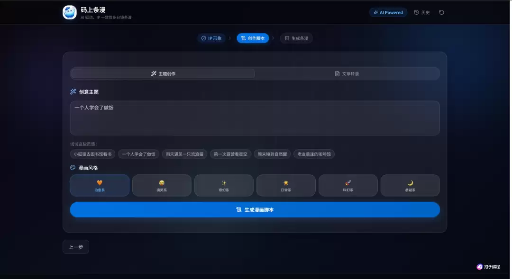Pick the 周末睡到自然醒 suggestion
This screenshot has width=512, height=279.
[272, 154]
